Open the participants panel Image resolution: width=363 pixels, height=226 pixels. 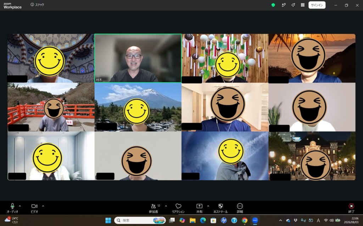pyautogui.click(x=153, y=208)
